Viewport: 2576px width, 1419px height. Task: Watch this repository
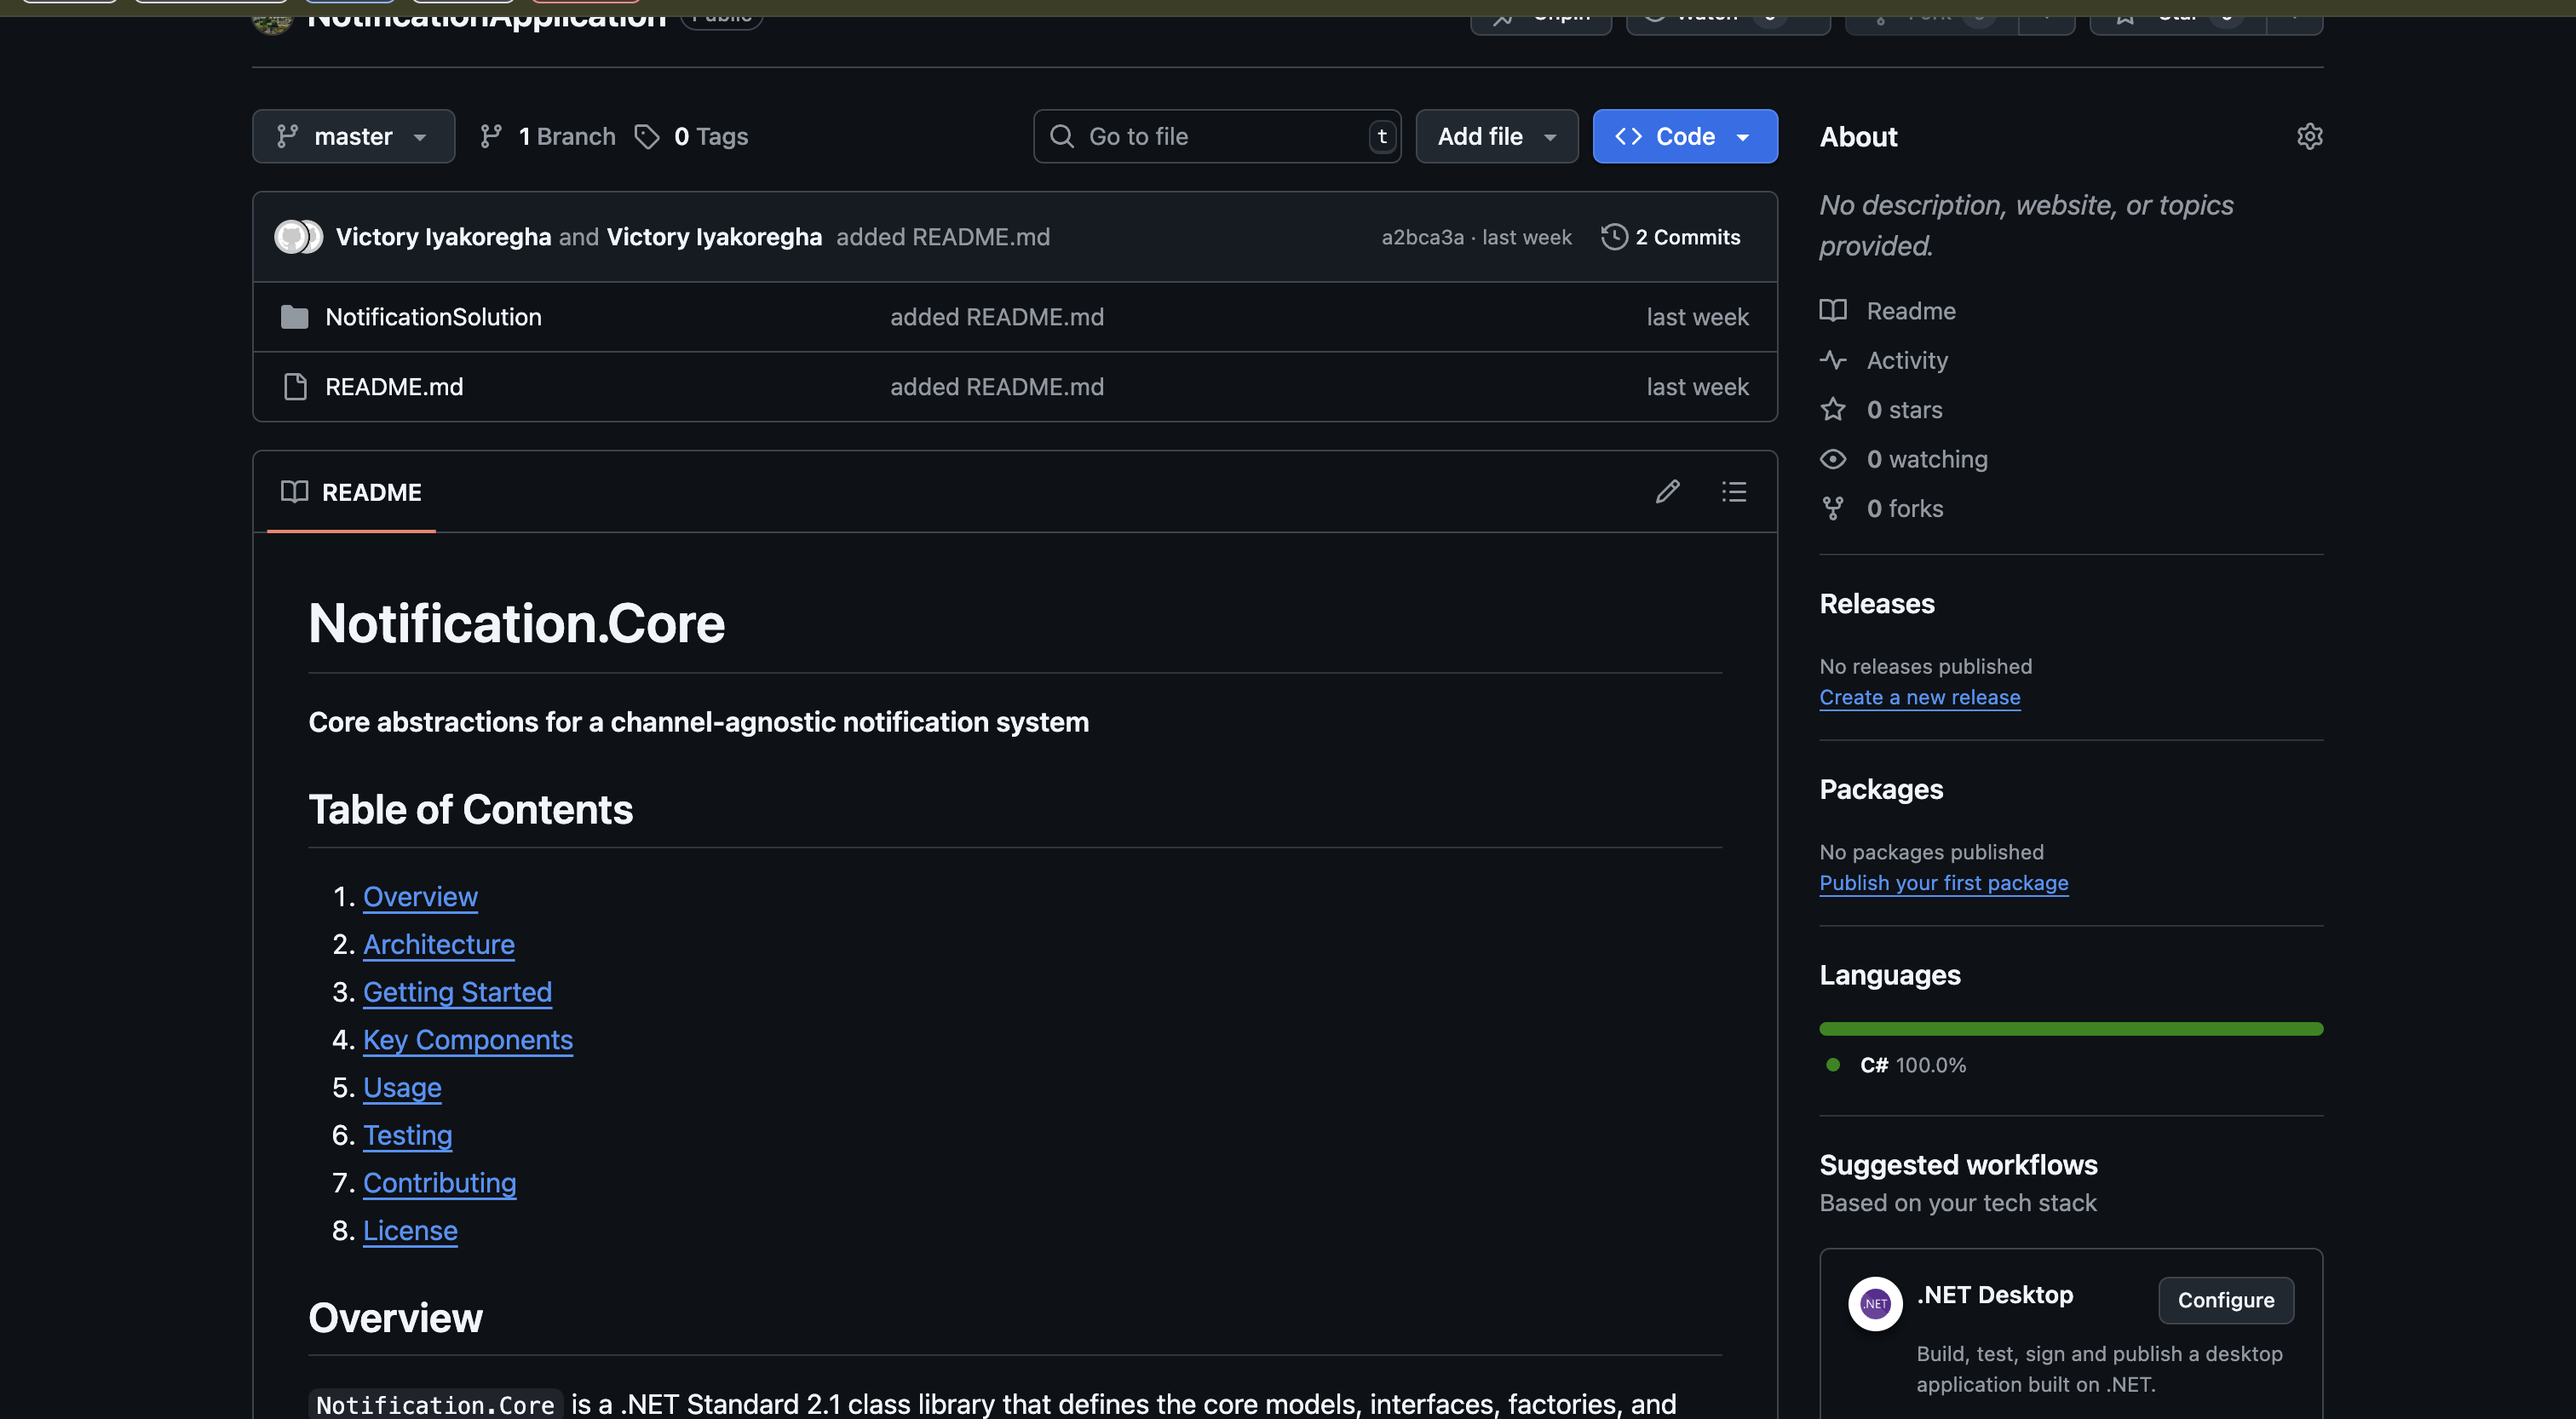pyautogui.click(x=1727, y=15)
